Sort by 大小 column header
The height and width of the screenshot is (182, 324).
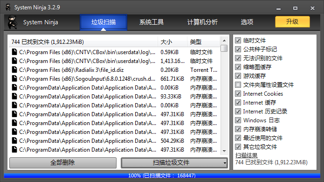coord(172,42)
